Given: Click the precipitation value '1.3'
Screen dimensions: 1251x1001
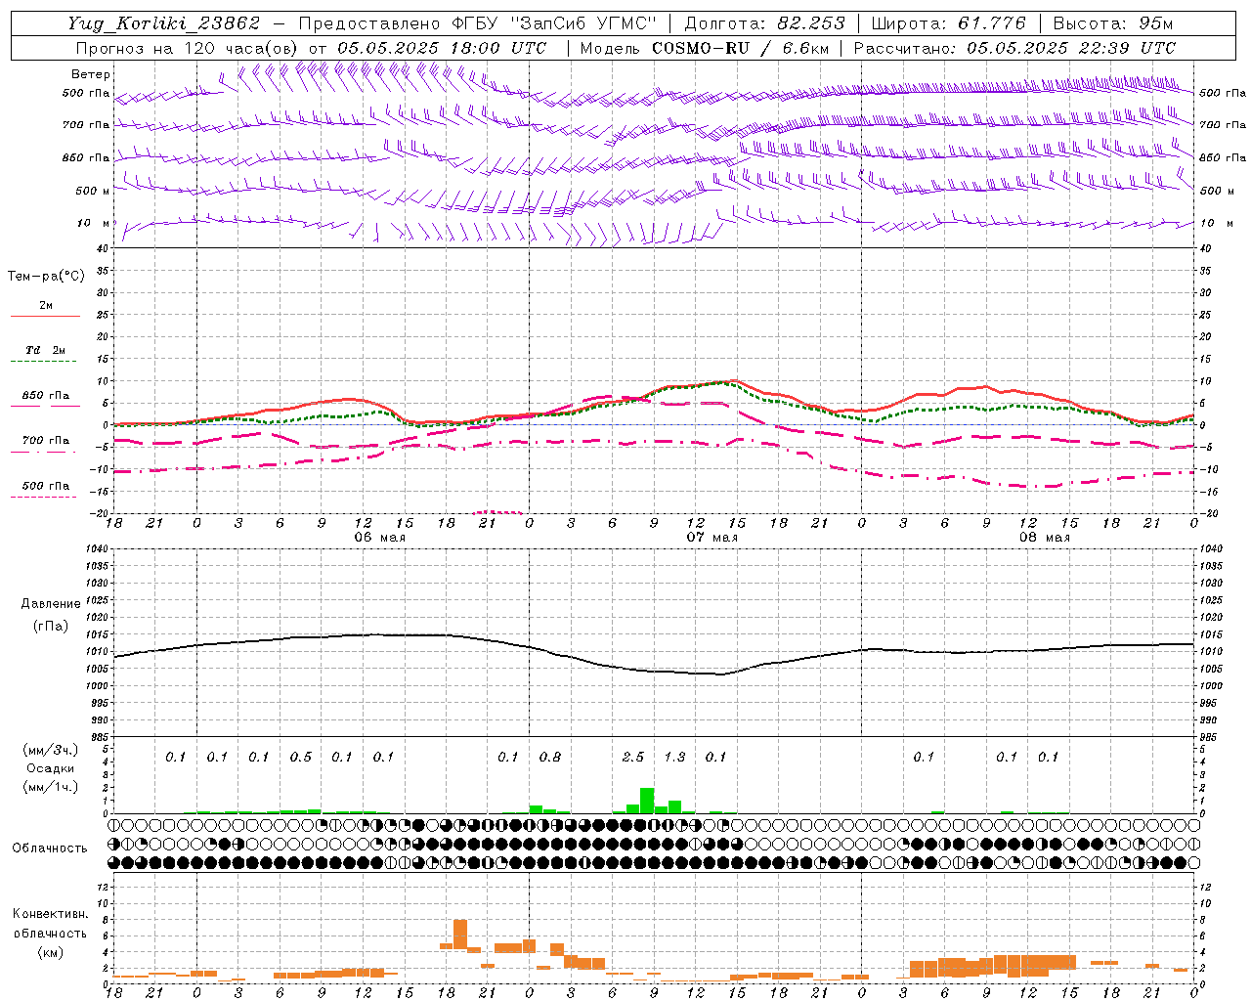Looking at the screenshot, I should tap(674, 758).
